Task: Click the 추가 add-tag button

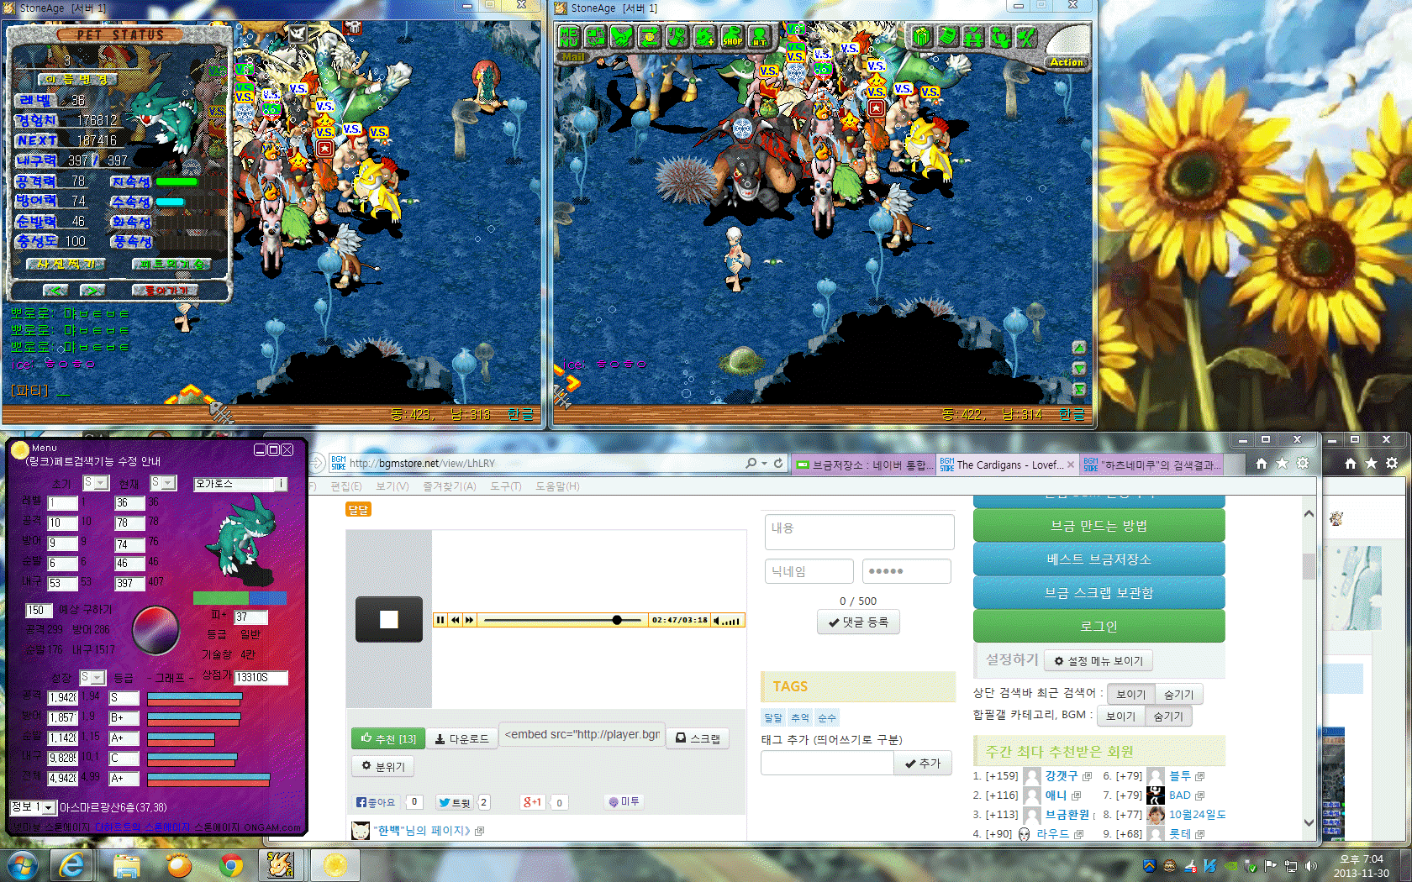Action: pyautogui.click(x=923, y=763)
